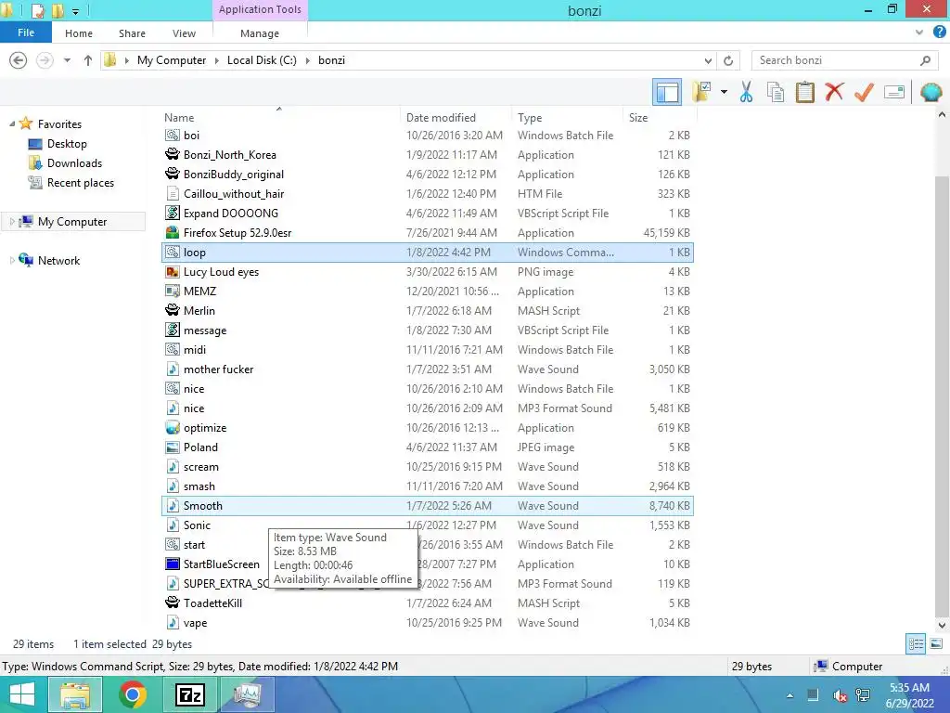Go back with the back arrow

tap(19, 60)
